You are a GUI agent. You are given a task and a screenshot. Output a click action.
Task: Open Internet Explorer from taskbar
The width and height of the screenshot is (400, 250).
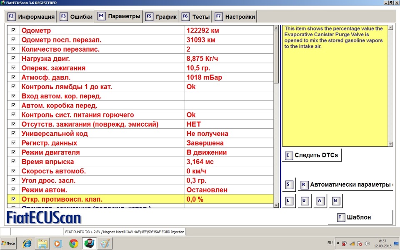pyautogui.click(x=27, y=243)
